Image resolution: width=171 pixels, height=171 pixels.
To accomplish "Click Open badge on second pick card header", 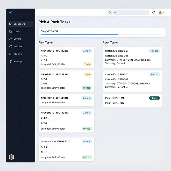I will (x=88, y=74).
